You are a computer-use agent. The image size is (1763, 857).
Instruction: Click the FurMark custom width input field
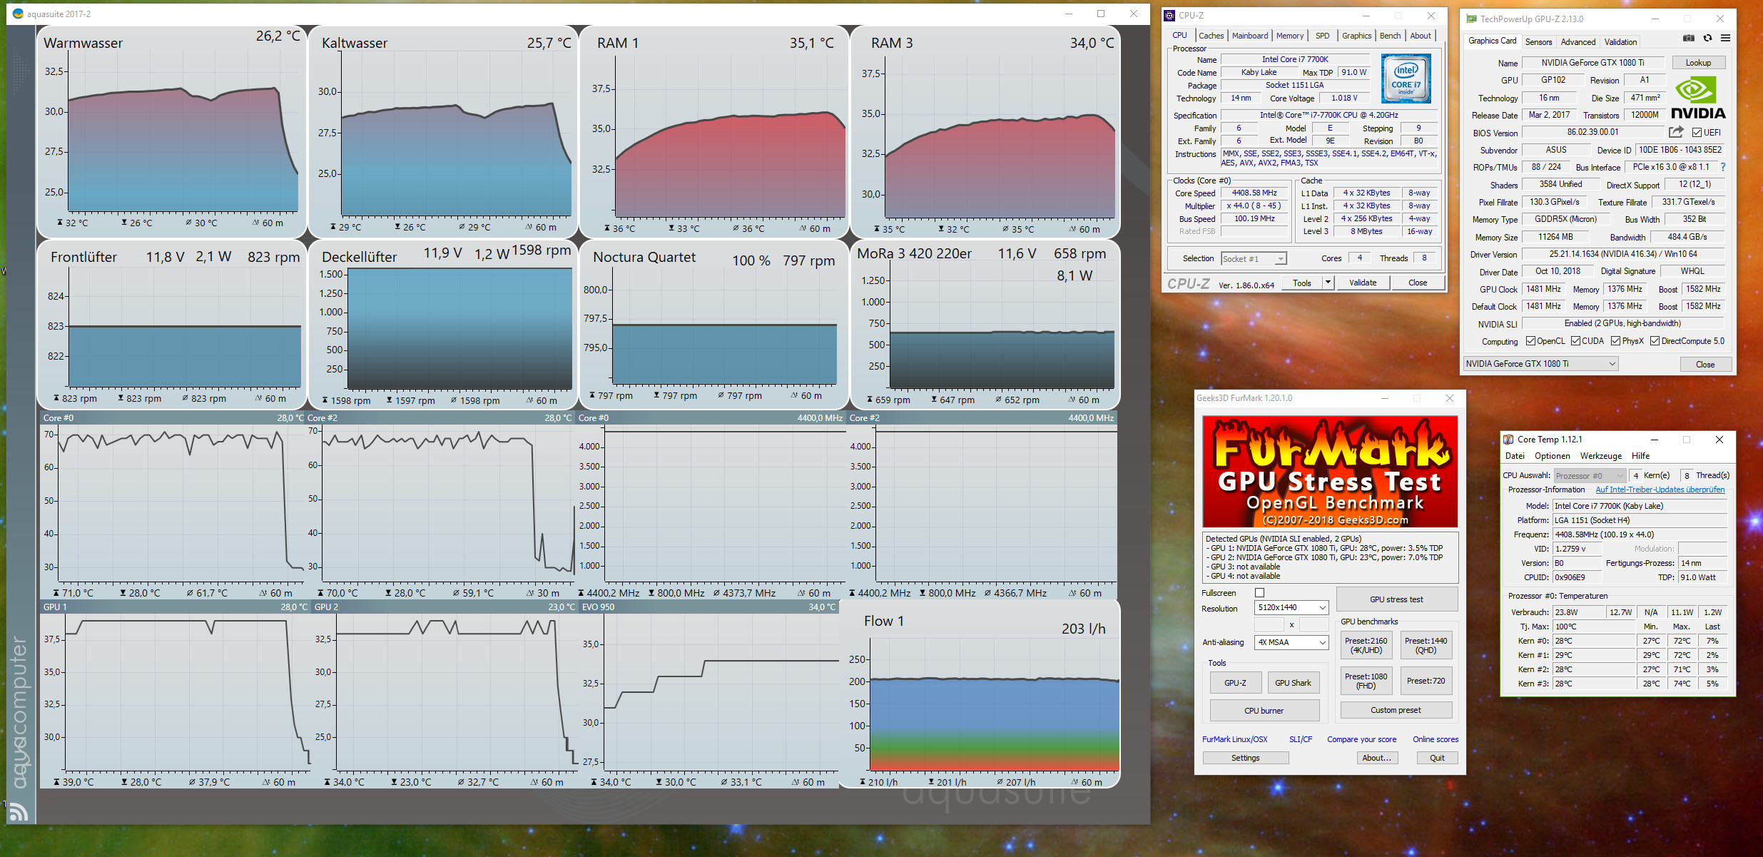coord(1269,625)
